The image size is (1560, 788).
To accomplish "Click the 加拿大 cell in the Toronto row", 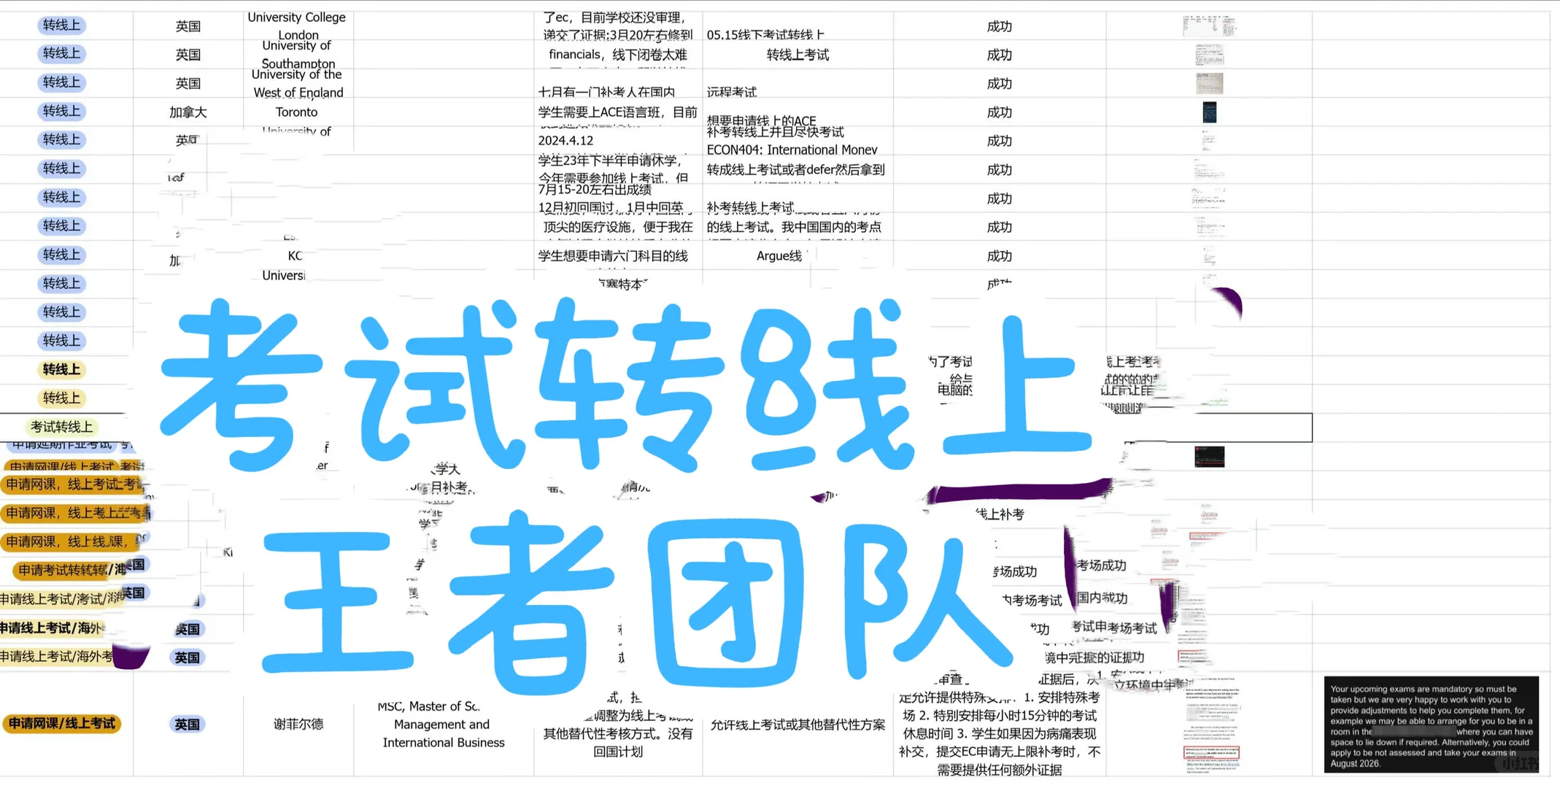I will tap(188, 112).
